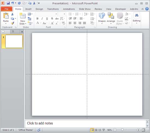The image size is (150, 133).
Task: Click the zoom slider handle
Action: [x=122, y=130]
